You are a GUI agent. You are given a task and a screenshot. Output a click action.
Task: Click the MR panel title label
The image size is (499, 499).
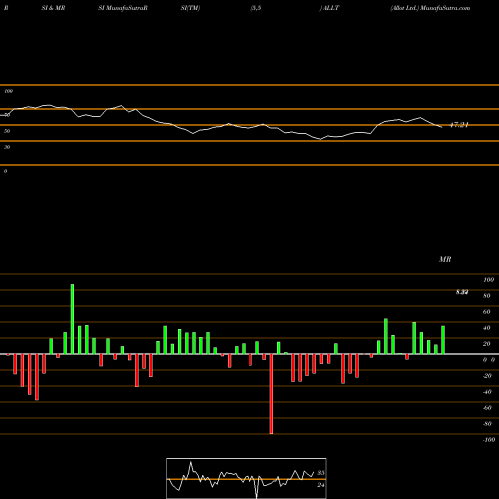(x=445, y=259)
